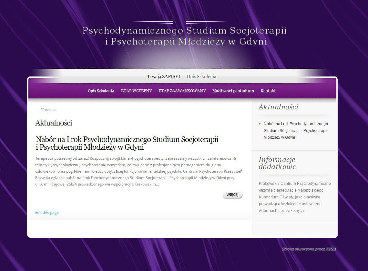The height and width of the screenshot is (271, 368).
Task: Open "Opis Szkolenia" in the purple navigation bar
Action: tap(100, 91)
